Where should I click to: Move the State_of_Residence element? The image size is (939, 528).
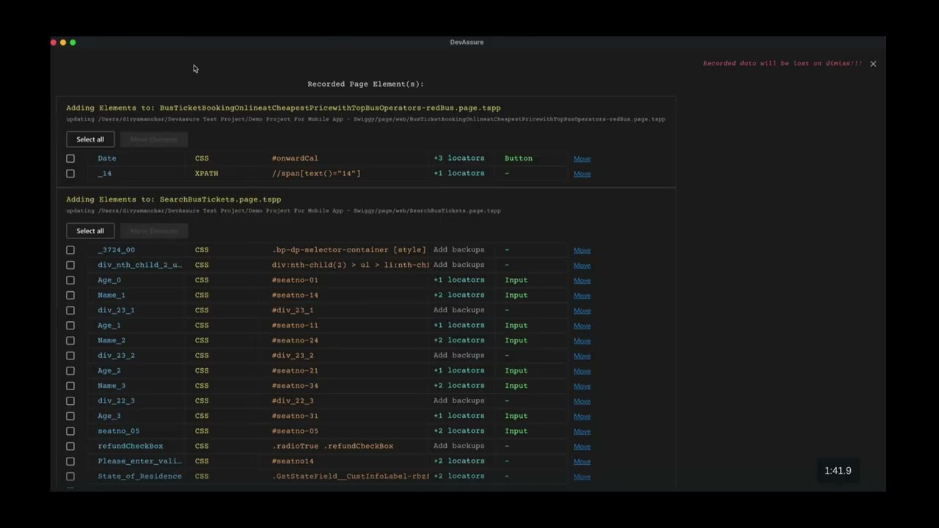point(582,477)
